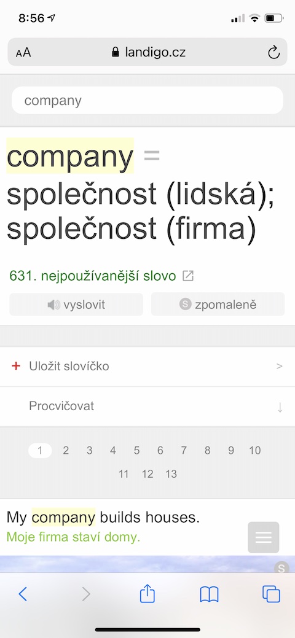Play pronunciation with vyslovit button
The image size is (295, 638).
pyautogui.click(x=76, y=305)
